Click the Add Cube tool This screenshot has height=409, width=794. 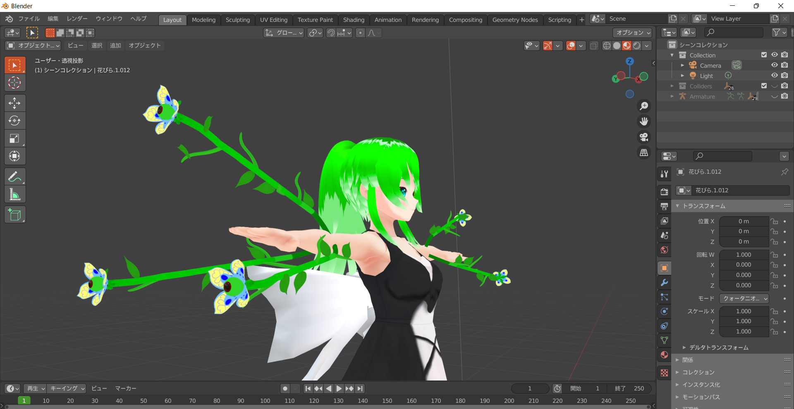click(14, 215)
